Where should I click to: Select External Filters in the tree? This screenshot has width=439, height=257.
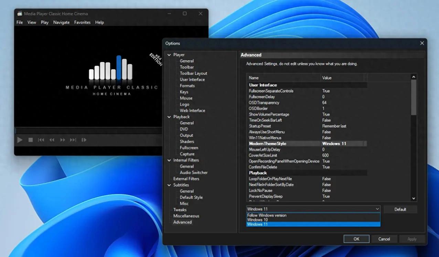(x=186, y=179)
